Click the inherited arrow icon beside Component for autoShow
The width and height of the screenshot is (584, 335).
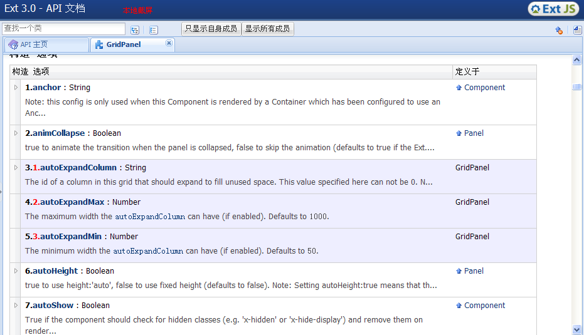(x=459, y=306)
